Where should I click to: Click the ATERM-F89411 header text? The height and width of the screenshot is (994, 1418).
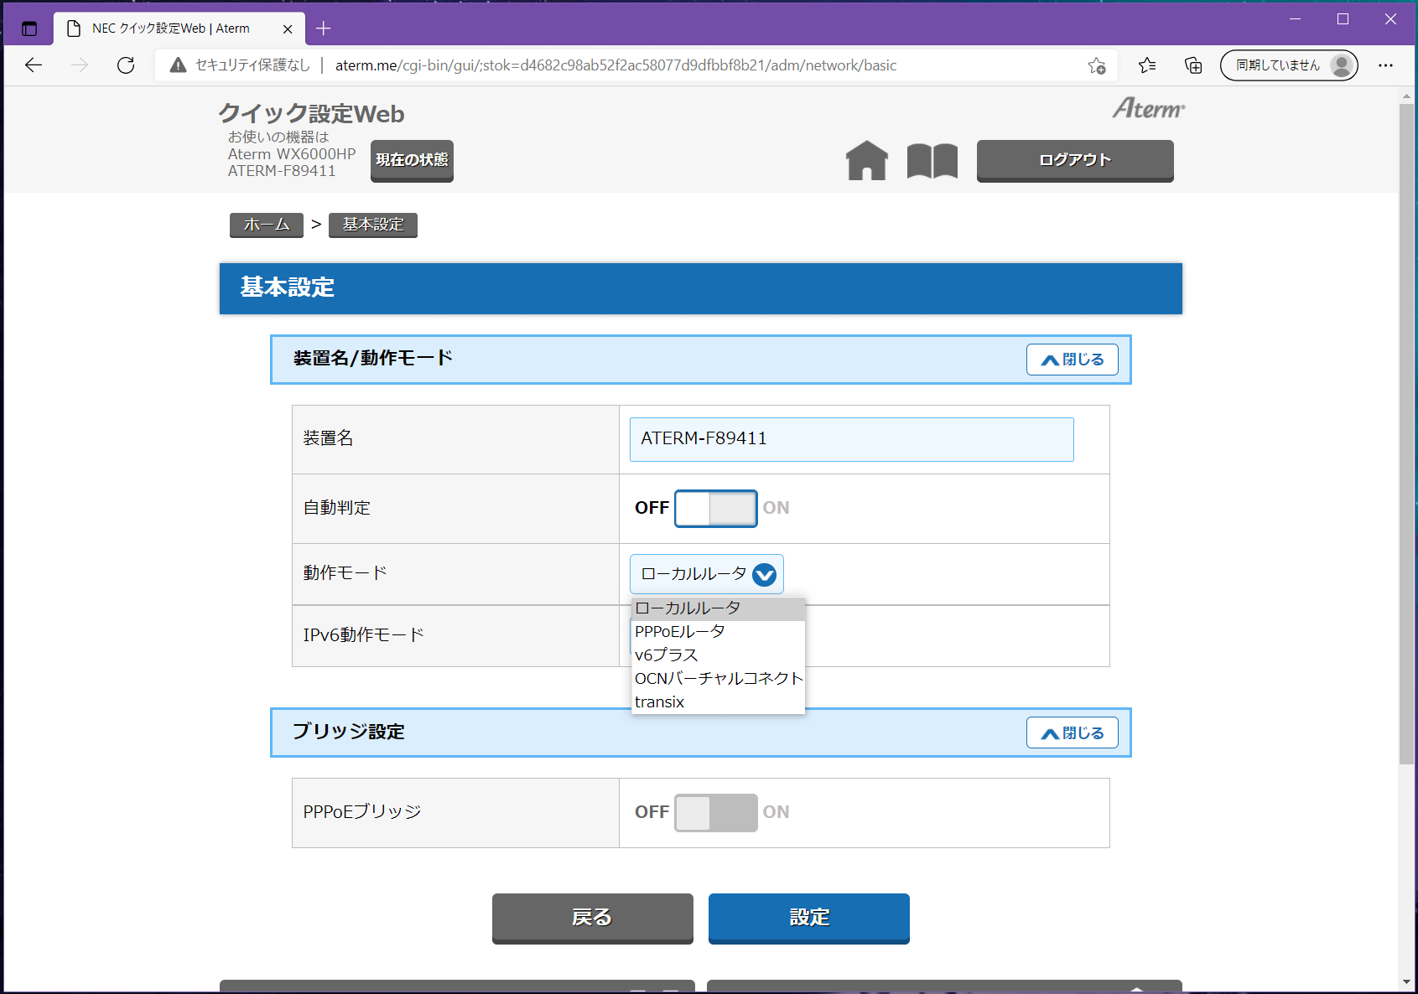coord(282,171)
